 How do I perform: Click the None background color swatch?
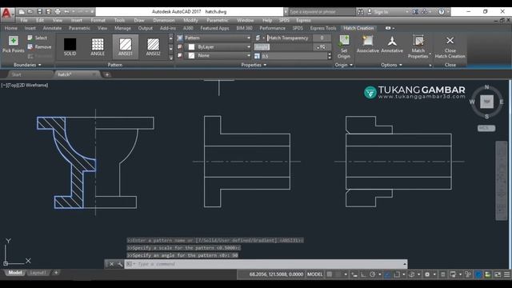click(x=192, y=55)
